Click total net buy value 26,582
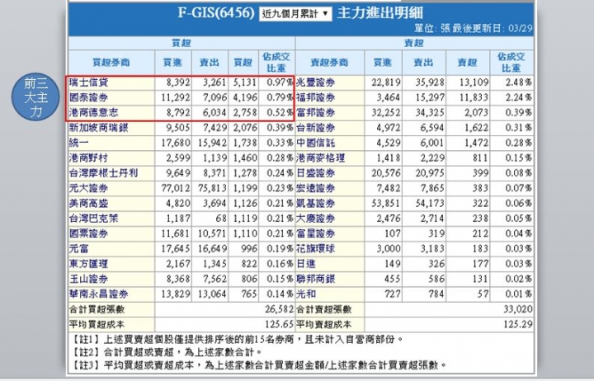Image resolution: width=594 pixels, height=381 pixels. click(x=279, y=309)
